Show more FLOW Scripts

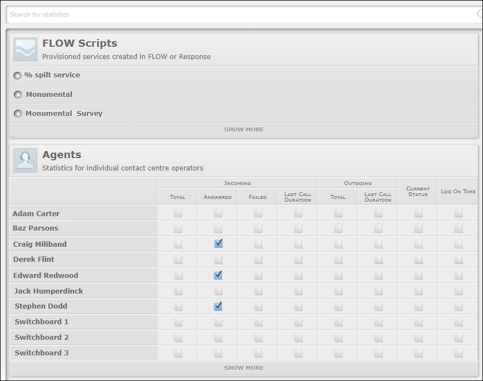pos(244,129)
